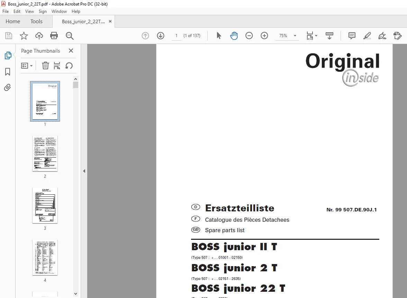Delete selected pages with trash icon

45,65
